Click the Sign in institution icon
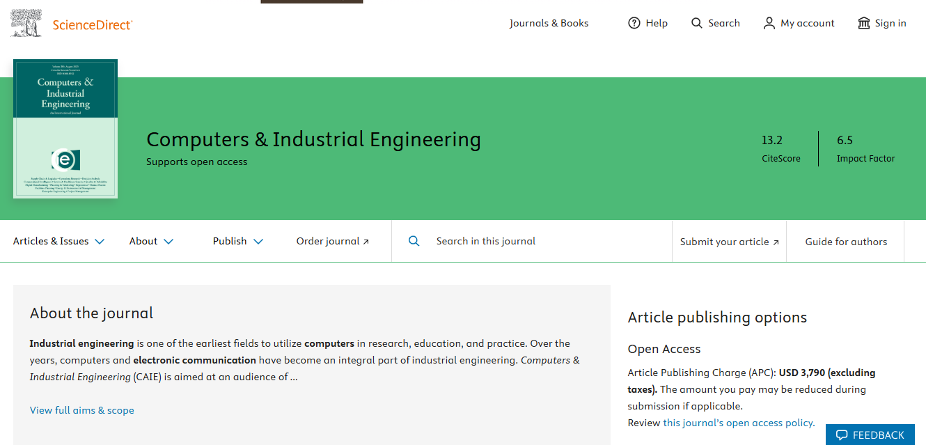Screen dimensions: 926x445 pos(864,23)
